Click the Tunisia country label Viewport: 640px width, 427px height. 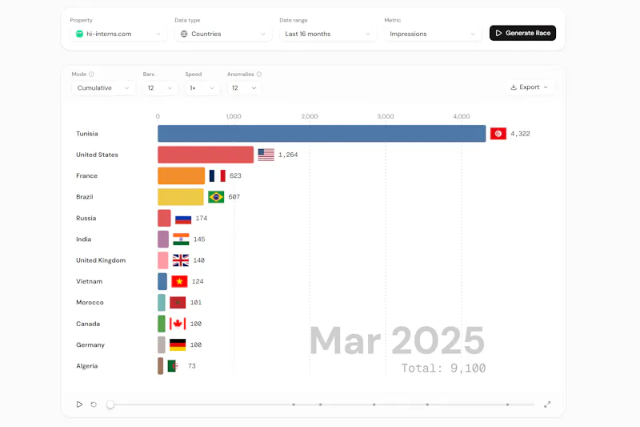click(x=87, y=134)
